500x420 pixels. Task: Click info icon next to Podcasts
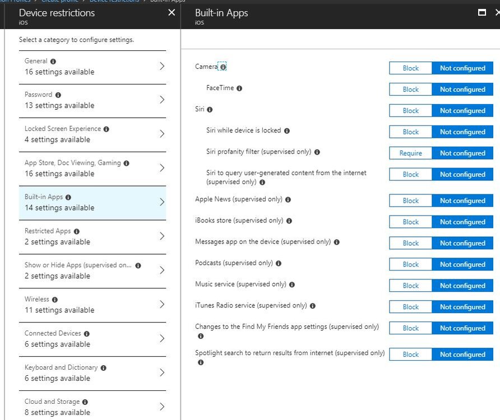click(279, 263)
